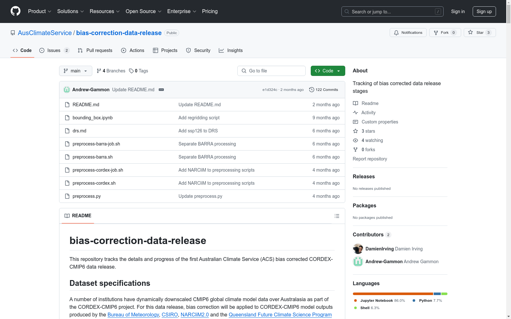
Task: Open the bounding_box.ipynb file
Action: [x=93, y=118]
